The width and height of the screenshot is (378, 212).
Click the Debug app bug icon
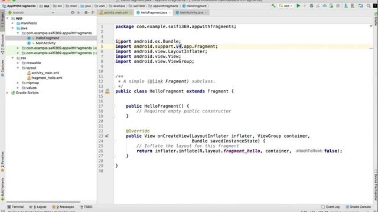coord(311,6)
